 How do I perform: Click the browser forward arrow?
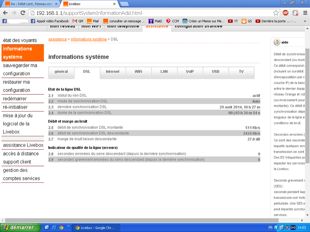[x=14, y=13]
